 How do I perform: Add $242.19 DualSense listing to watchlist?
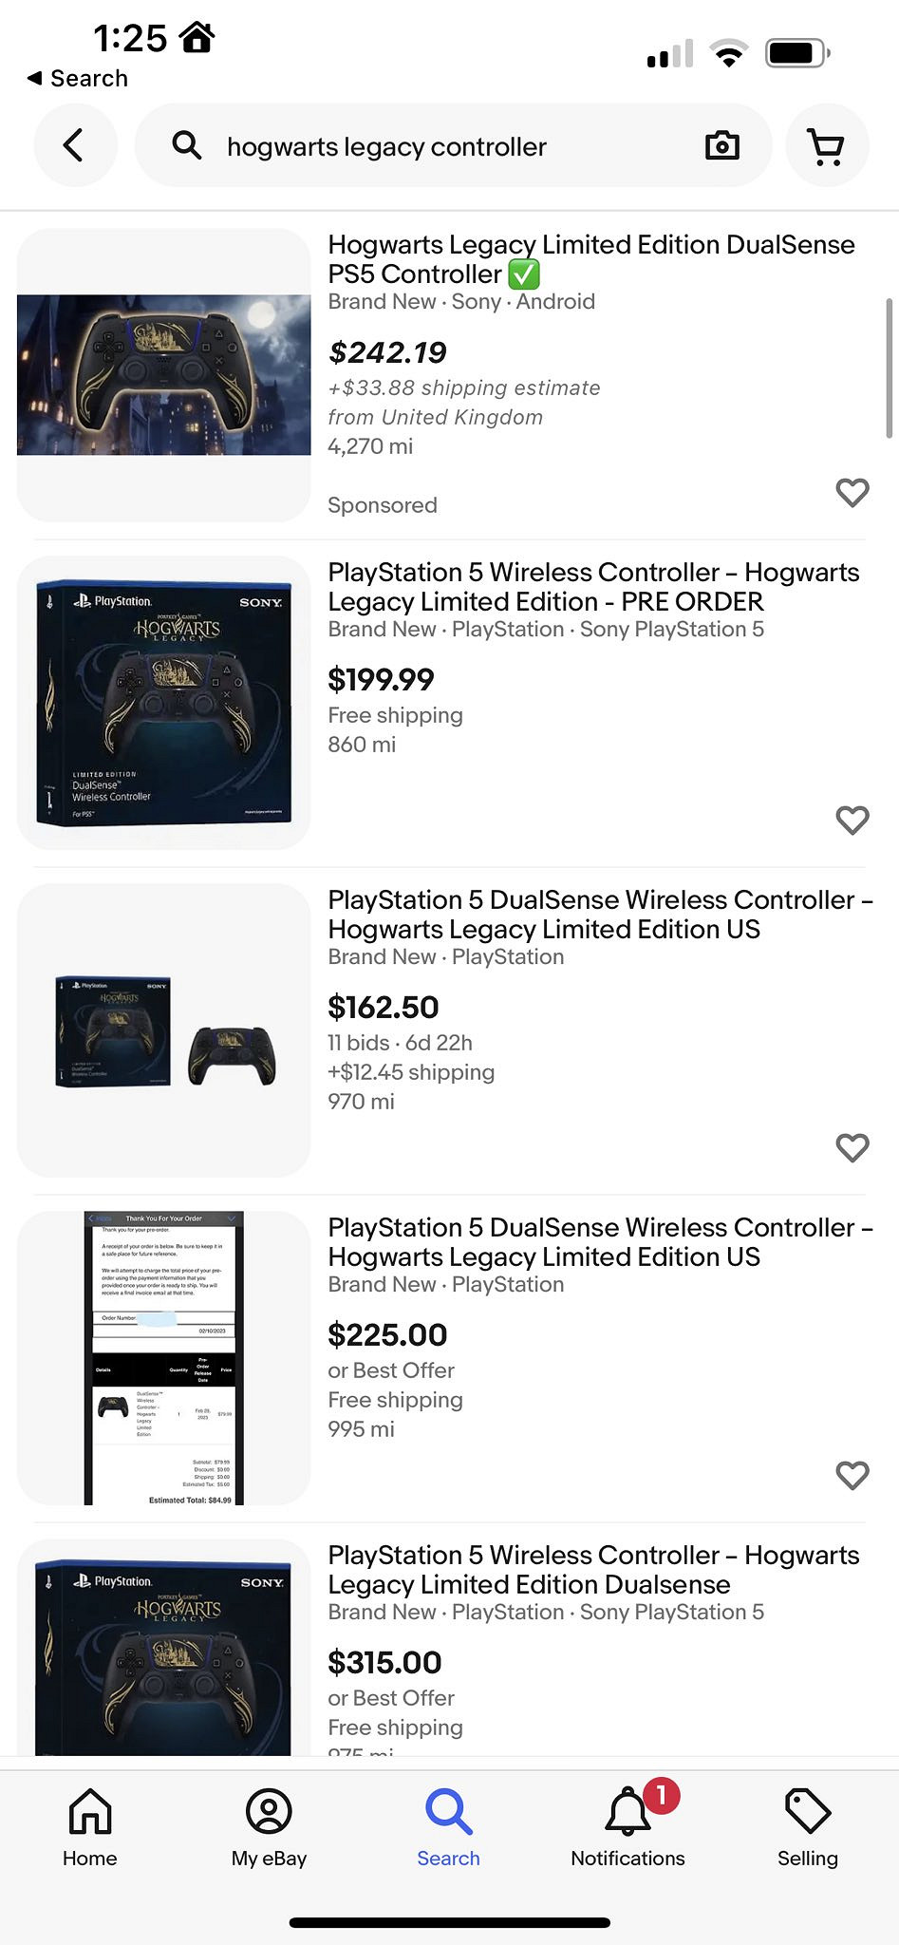pos(852,492)
